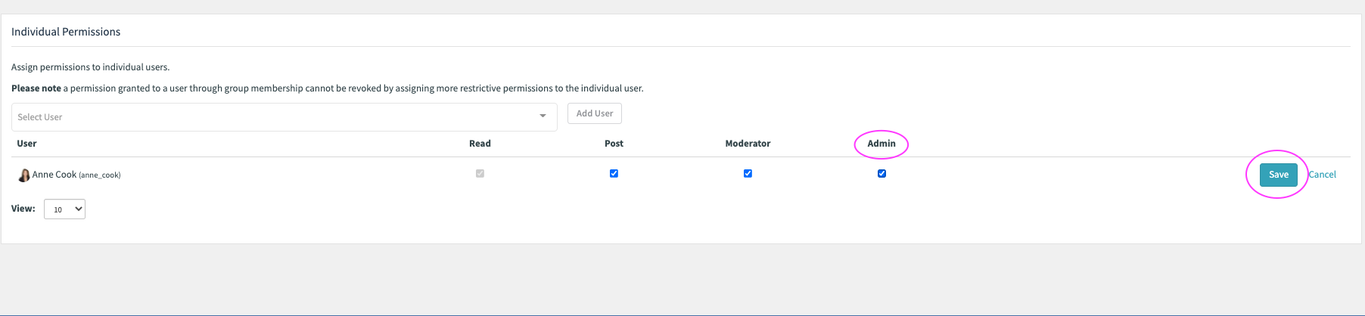Disable Post permission for Anne Cook

pos(614,174)
